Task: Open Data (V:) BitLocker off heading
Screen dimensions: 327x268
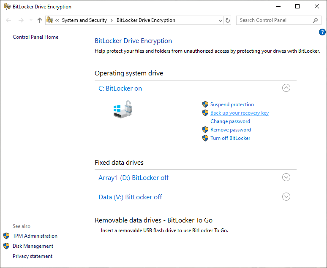Action: click(130, 197)
